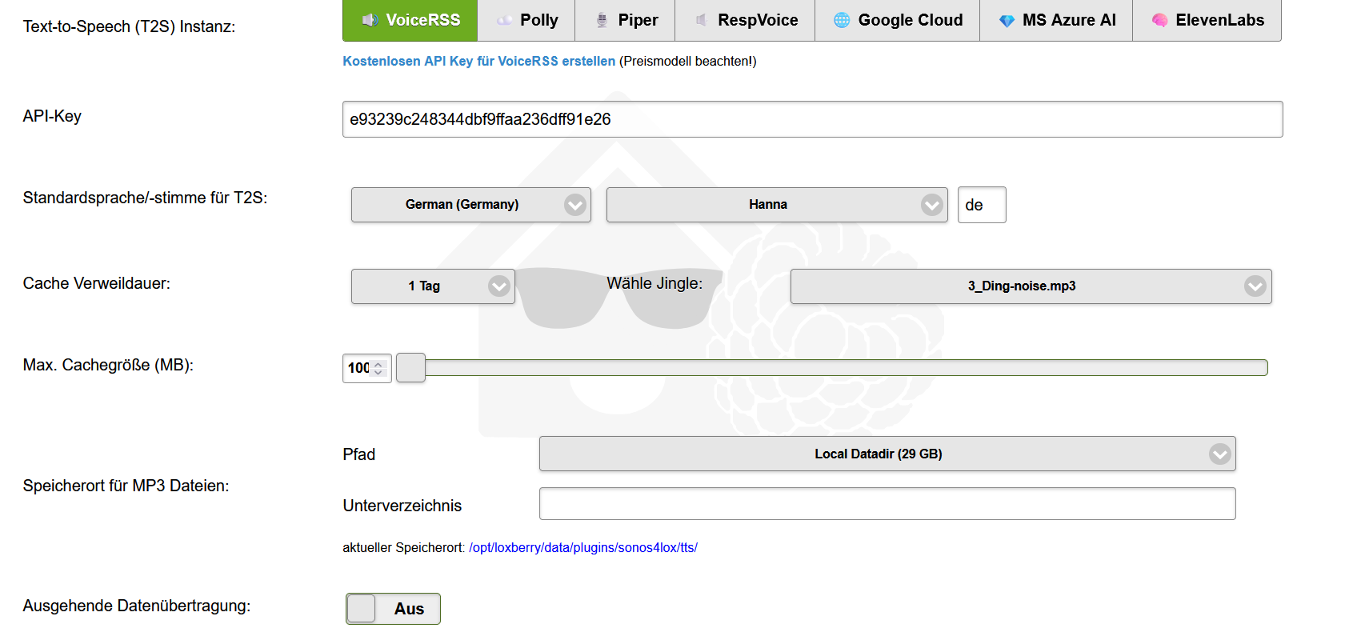Toggle the Ausgehende Datenübertragung switch

393,609
